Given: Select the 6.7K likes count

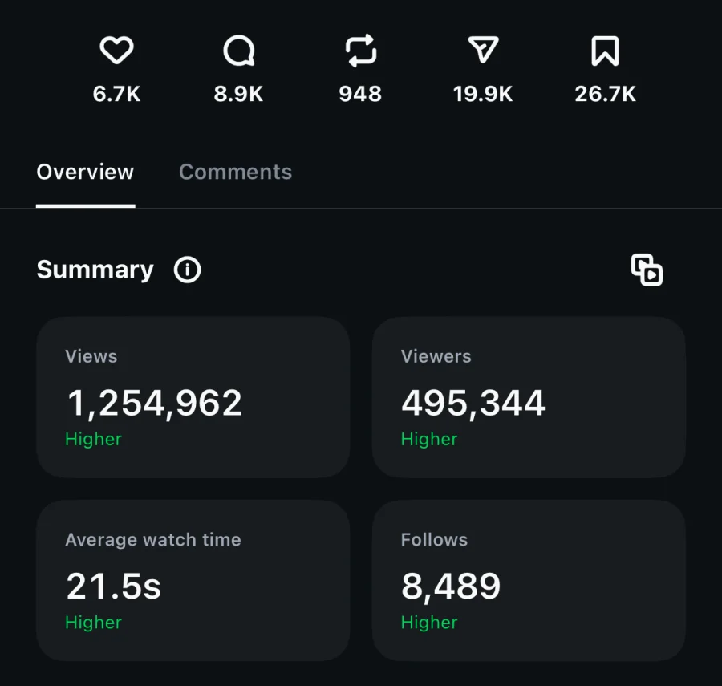Looking at the screenshot, I should (116, 94).
